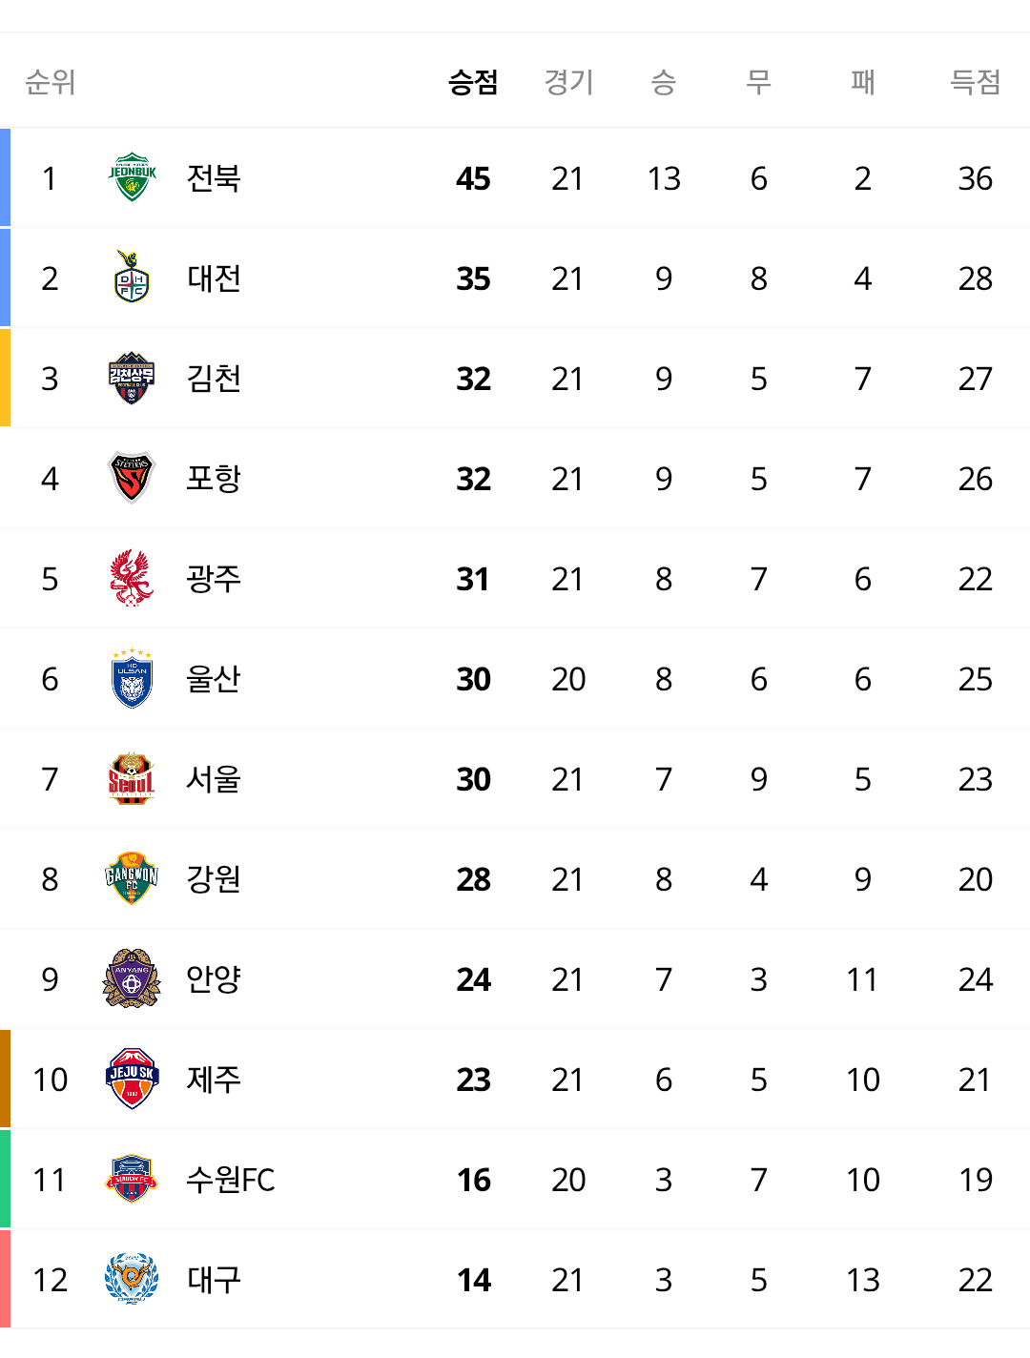The image size is (1030, 1358).
Task: Select the Jeju SK crest icon
Action: point(132,1079)
